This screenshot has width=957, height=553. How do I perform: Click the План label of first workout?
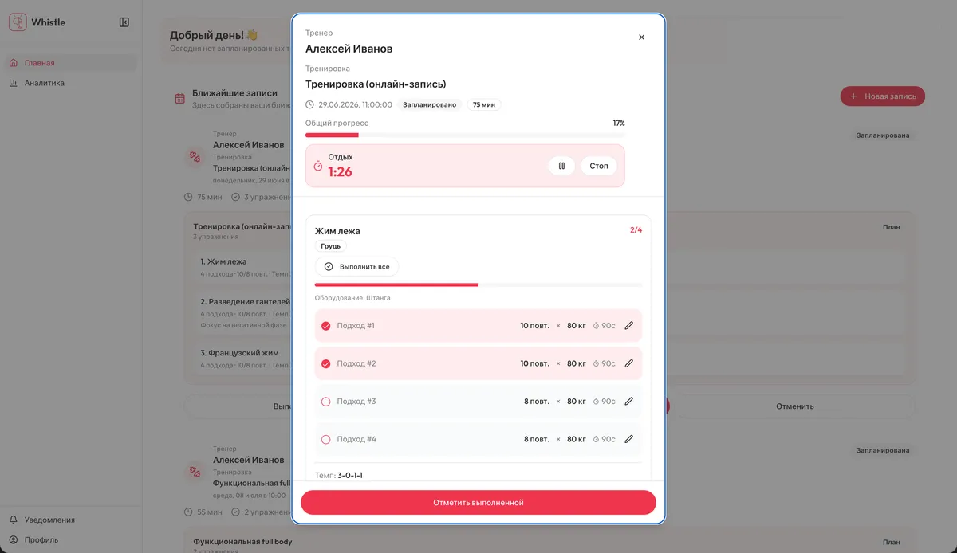(892, 227)
